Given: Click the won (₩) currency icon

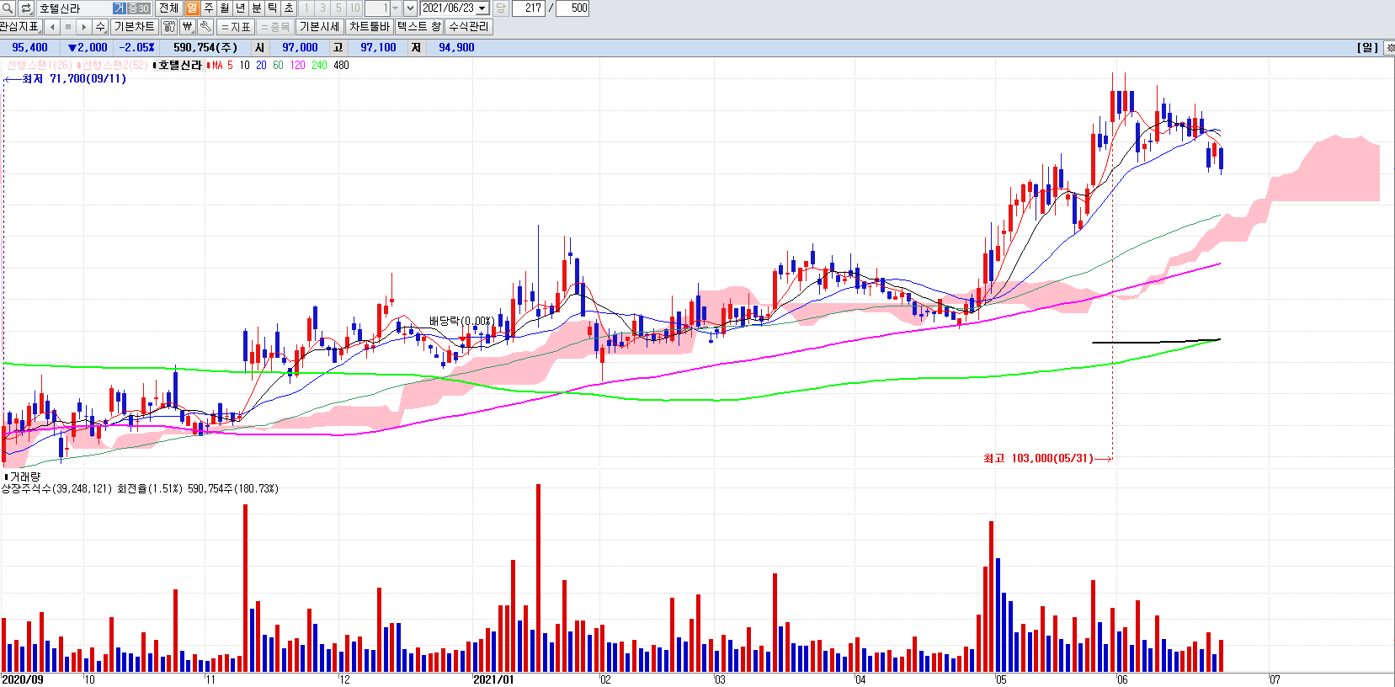Looking at the screenshot, I should click(187, 27).
